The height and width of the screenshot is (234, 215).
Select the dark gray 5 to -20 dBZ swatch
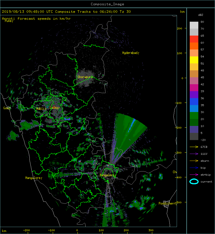194,136
